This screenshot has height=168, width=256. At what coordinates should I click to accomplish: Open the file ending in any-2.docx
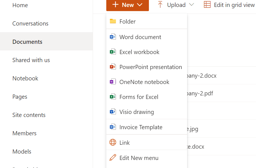pos(202,76)
